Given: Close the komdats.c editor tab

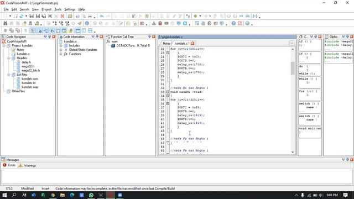Looking at the screenshot, I should click(x=192, y=43).
